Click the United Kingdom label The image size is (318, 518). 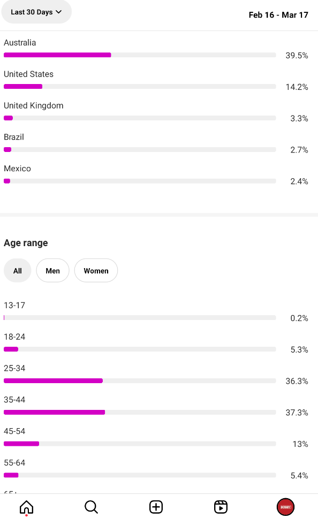point(33,106)
